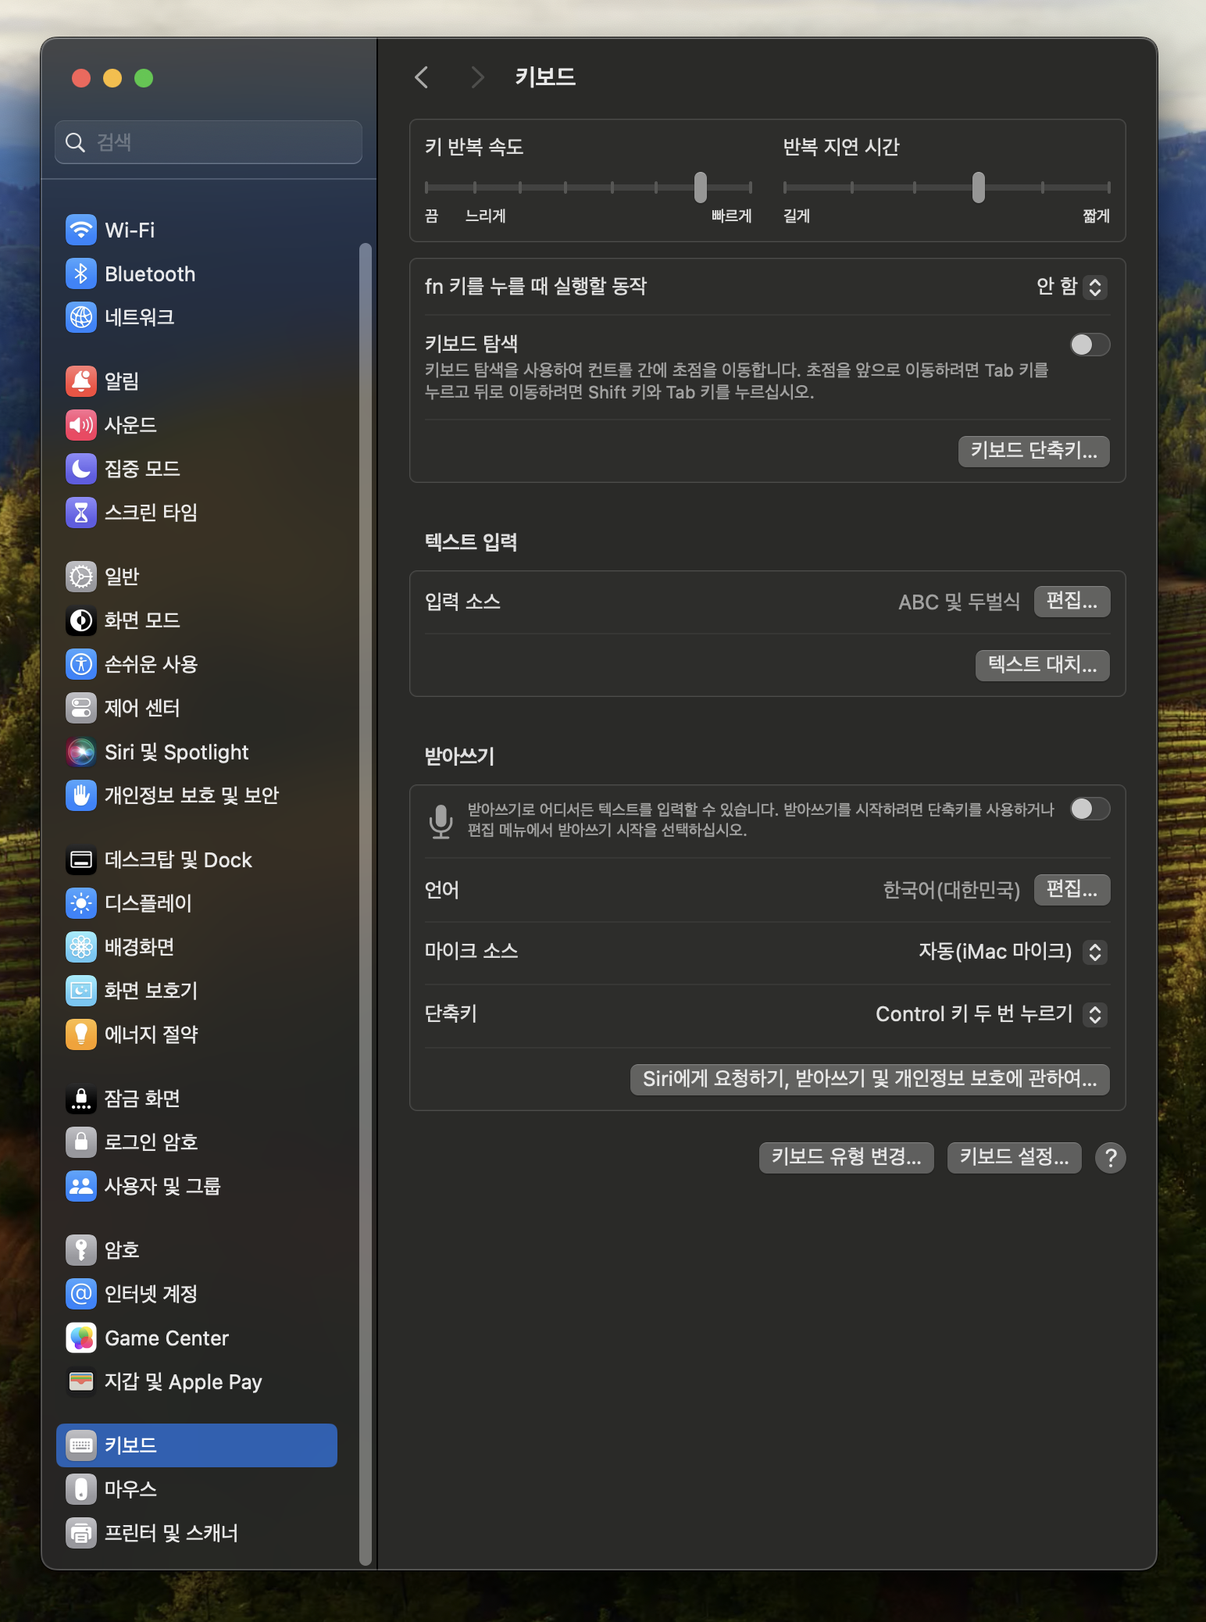Open the Game Center icon

81,1338
